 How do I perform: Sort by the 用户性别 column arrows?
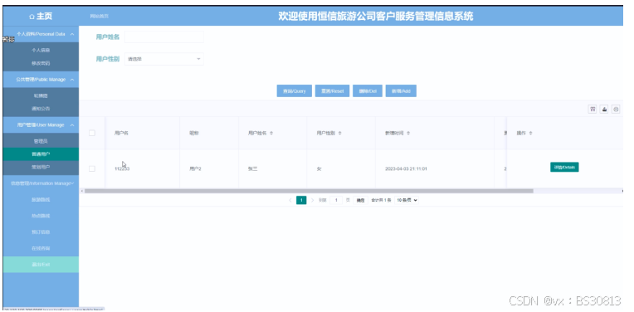pos(339,133)
